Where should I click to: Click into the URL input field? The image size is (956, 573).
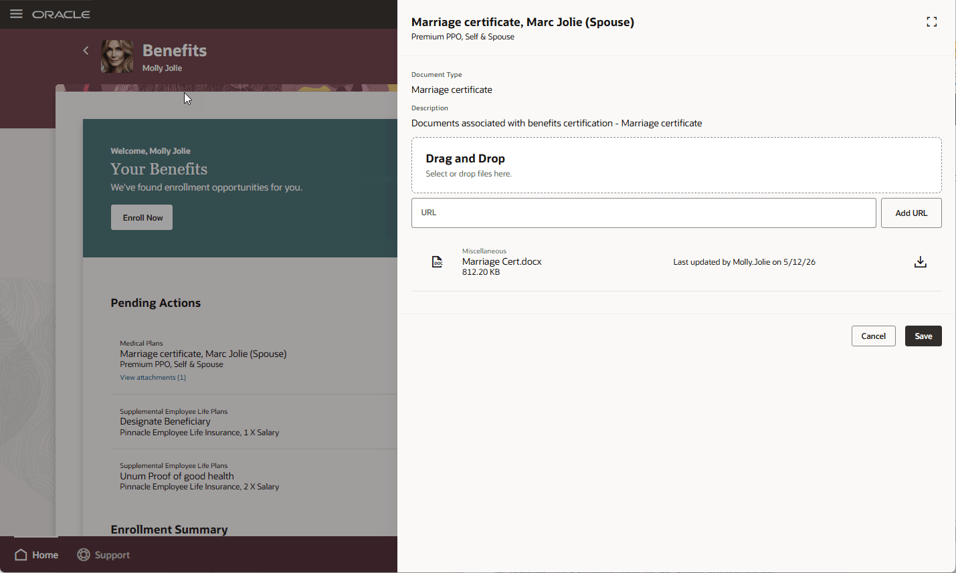pyautogui.click(x=644, y=213)
